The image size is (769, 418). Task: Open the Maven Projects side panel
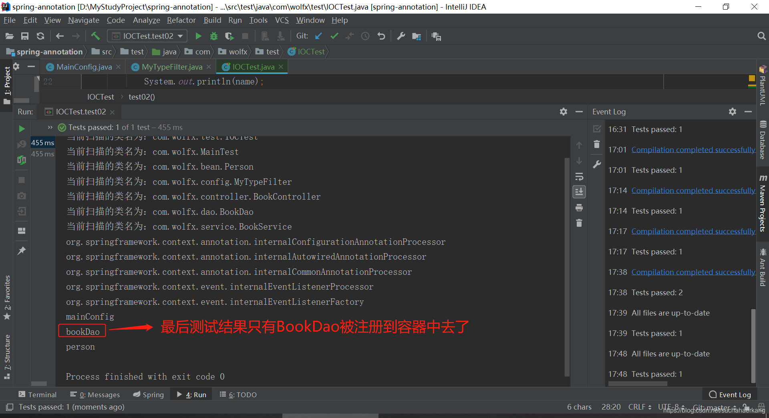point(763,203)
